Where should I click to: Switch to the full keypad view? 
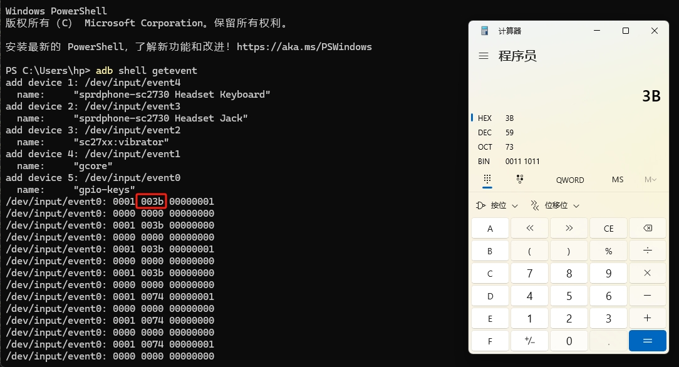click(x=487, y=179)
